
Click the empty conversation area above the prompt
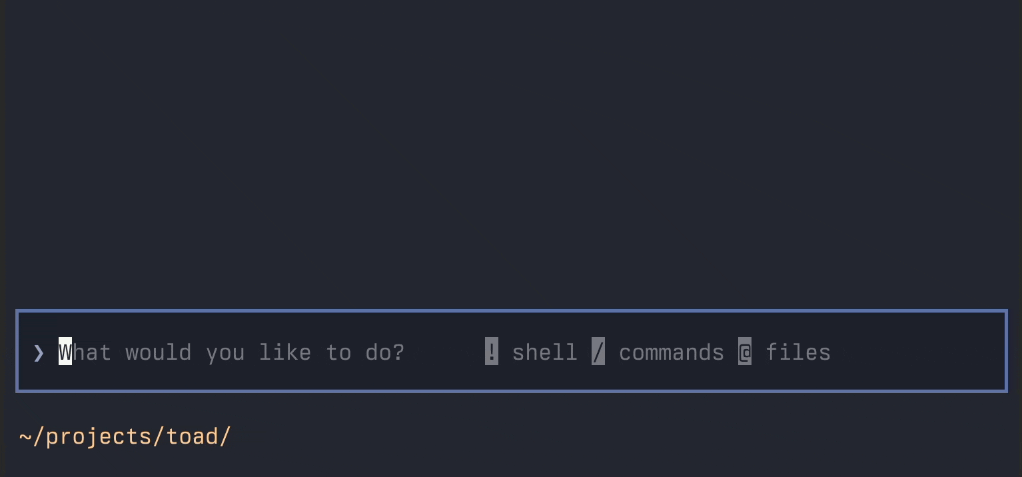(x=511, y=153)
